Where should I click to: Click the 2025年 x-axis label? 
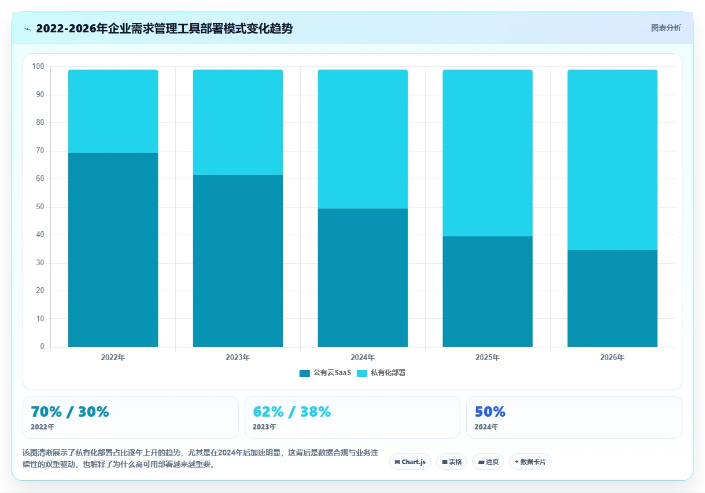point(488,357)
